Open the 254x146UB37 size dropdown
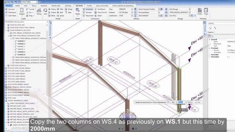 click(x=159, y=15)
